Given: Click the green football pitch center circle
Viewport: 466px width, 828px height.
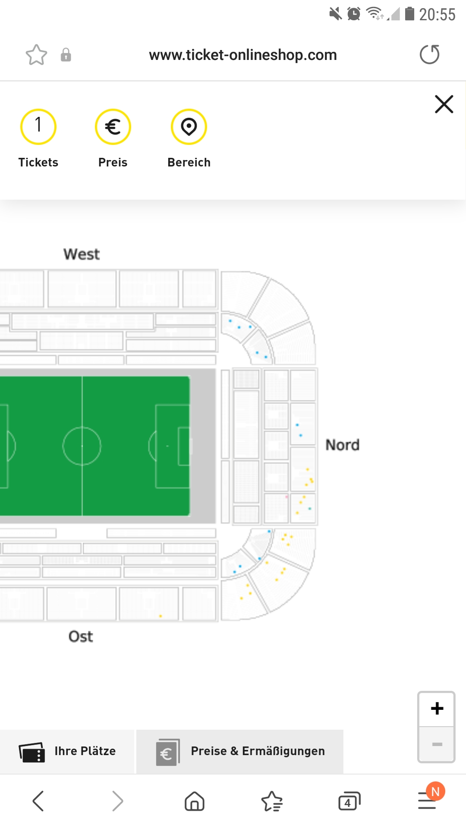Looking at the screenshot, I should [82, 446].
